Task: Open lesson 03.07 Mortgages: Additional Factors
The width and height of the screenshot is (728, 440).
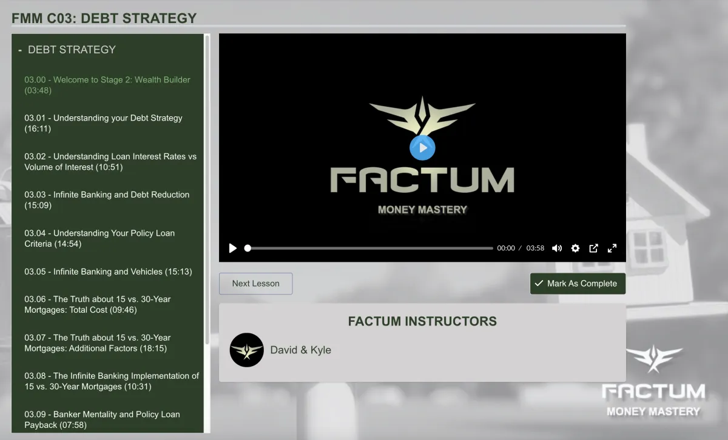Action: (x=98, y=343)
